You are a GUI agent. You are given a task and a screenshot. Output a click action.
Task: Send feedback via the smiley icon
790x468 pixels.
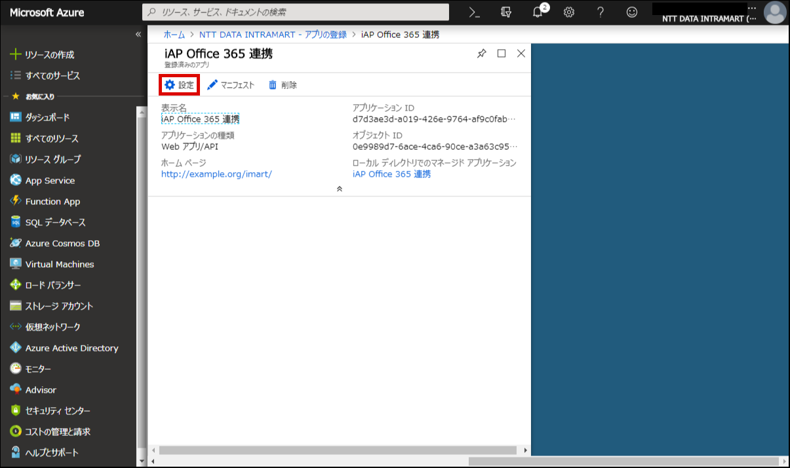click(631, 12)
